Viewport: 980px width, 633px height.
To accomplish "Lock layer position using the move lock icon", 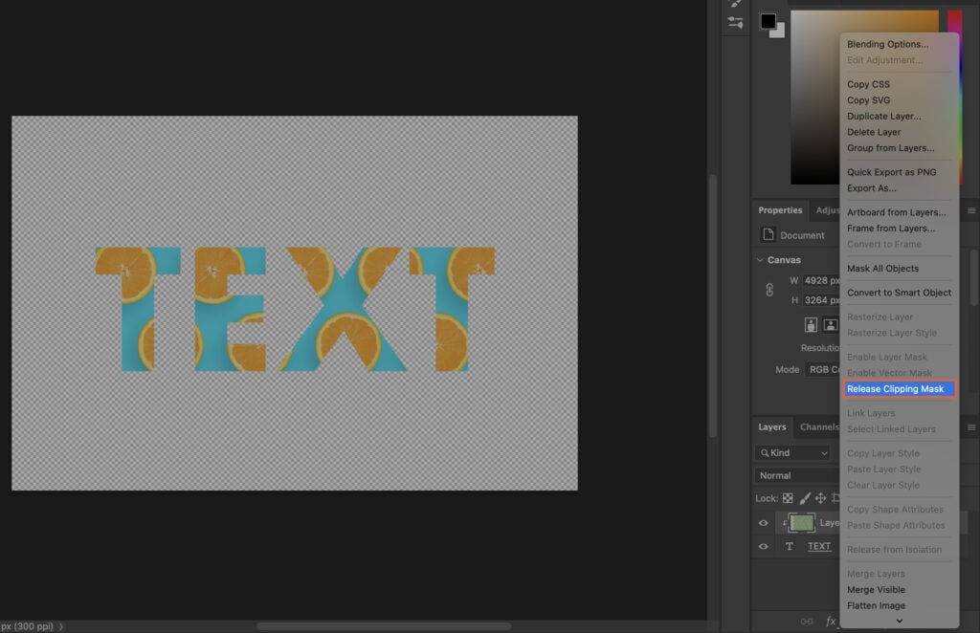I will [821, 498].
